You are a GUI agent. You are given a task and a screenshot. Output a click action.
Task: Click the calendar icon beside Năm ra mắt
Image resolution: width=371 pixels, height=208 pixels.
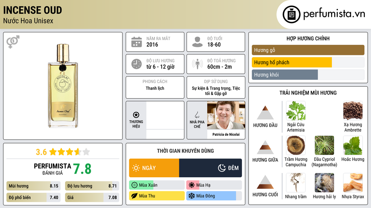[x=137, y=42]
